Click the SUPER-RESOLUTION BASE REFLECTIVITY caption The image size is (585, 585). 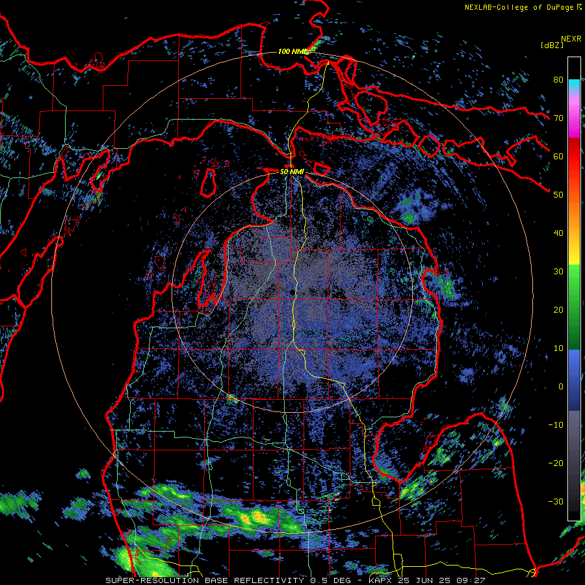pos(205,580)
